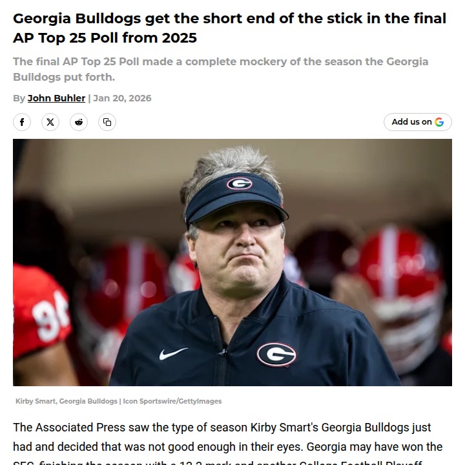Click the Icon Sportswire/GettyImages photo credit

(172, 401)
